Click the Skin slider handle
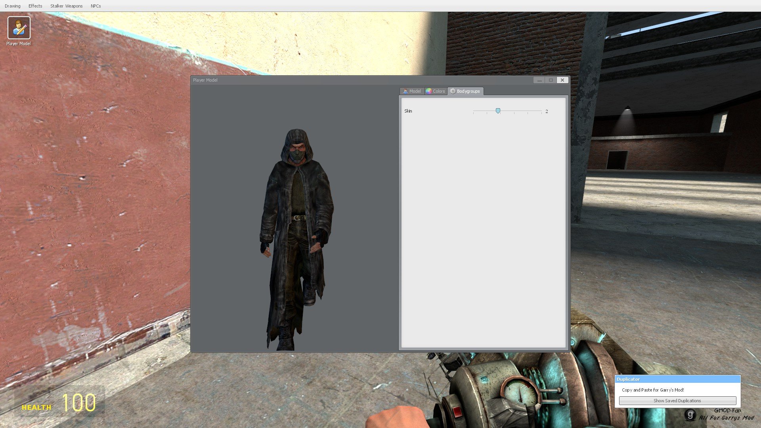Screen dimensions: 761x428 point(498,111)
